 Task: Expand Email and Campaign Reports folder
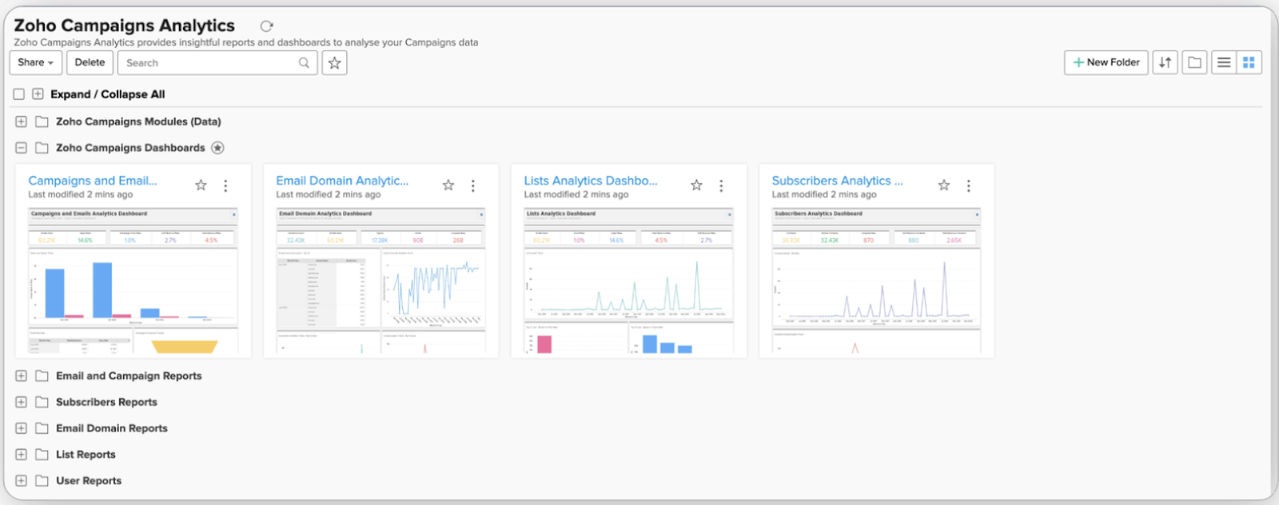pyautogui.click(x=21, y=376)
